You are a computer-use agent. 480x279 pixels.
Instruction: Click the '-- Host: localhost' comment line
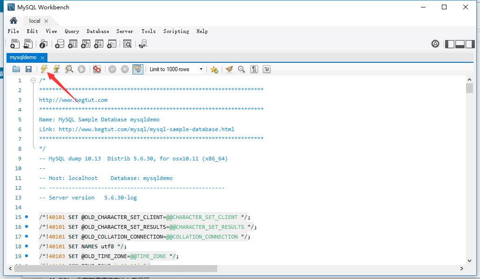(106, 178)
